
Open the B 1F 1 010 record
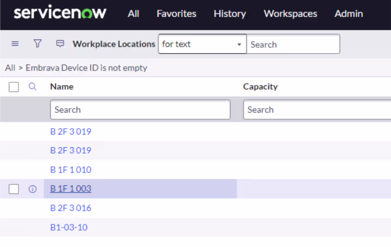(x=71, y=170)
